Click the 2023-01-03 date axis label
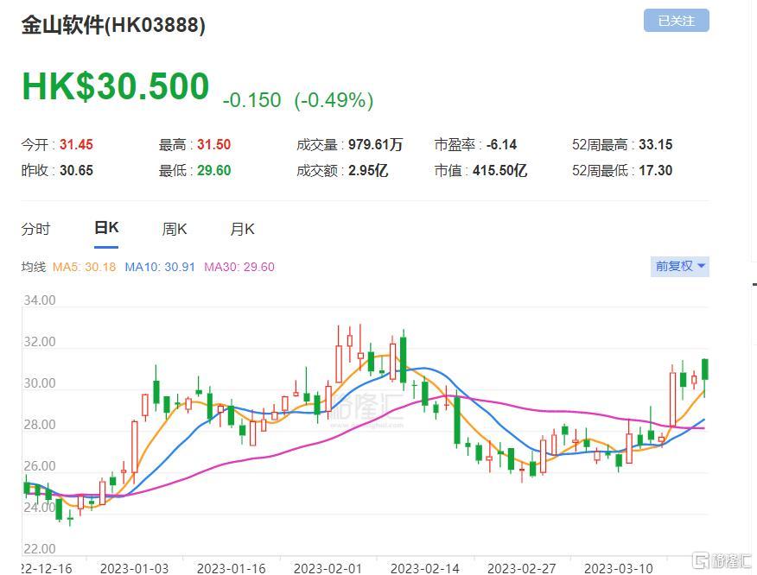 coord(134,568)
